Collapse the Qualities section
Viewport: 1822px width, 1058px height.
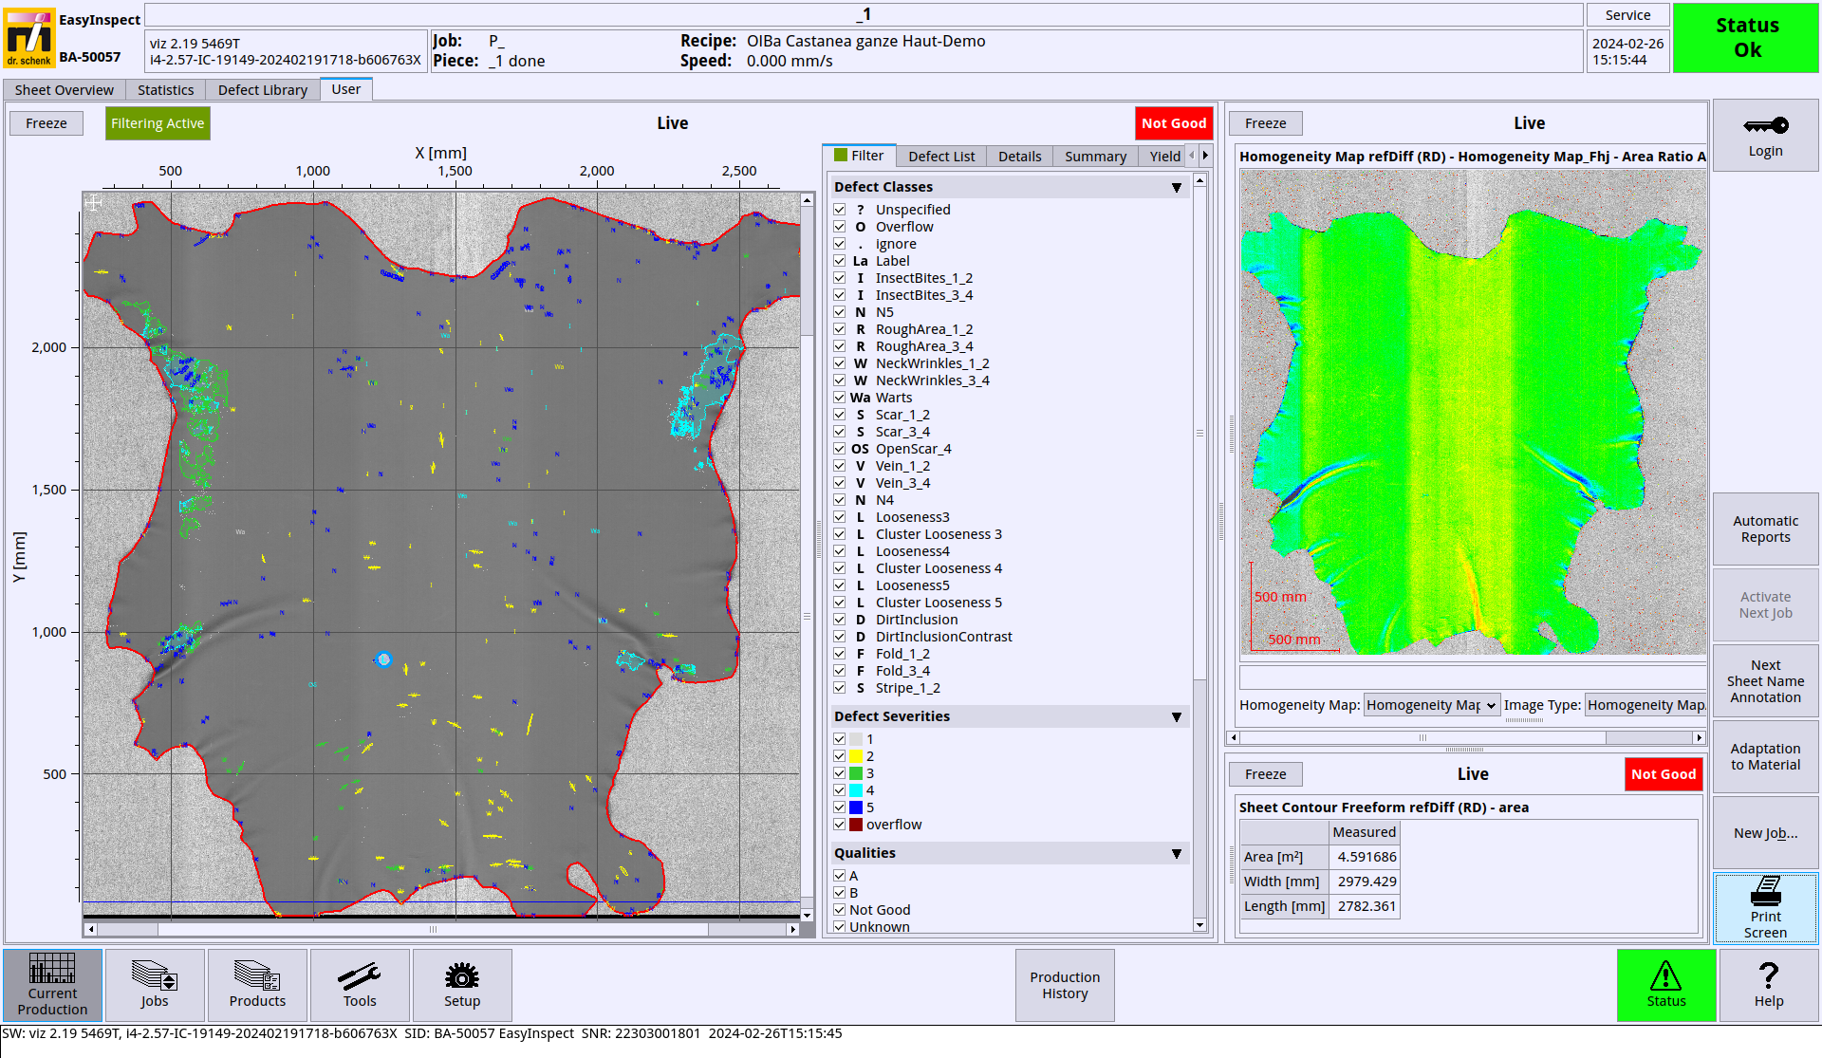[1177, 854]
